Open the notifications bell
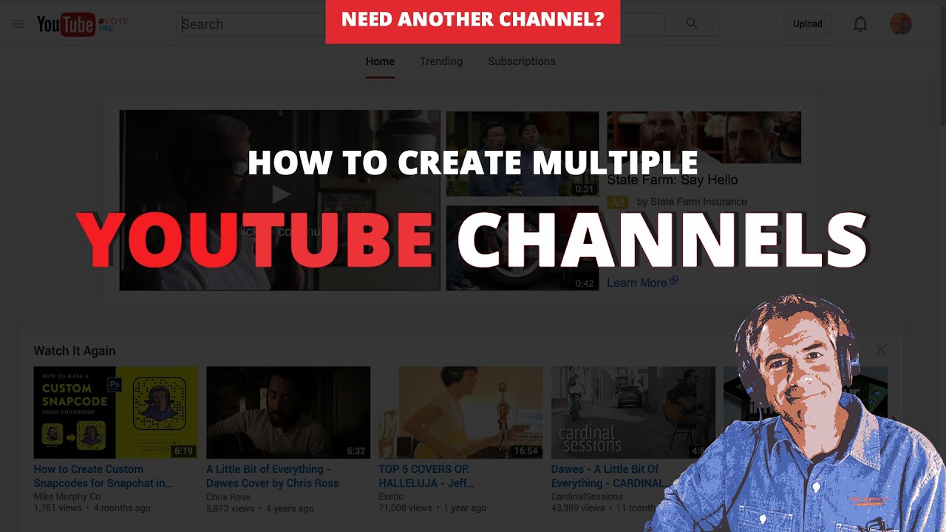 tap(860, 24)
